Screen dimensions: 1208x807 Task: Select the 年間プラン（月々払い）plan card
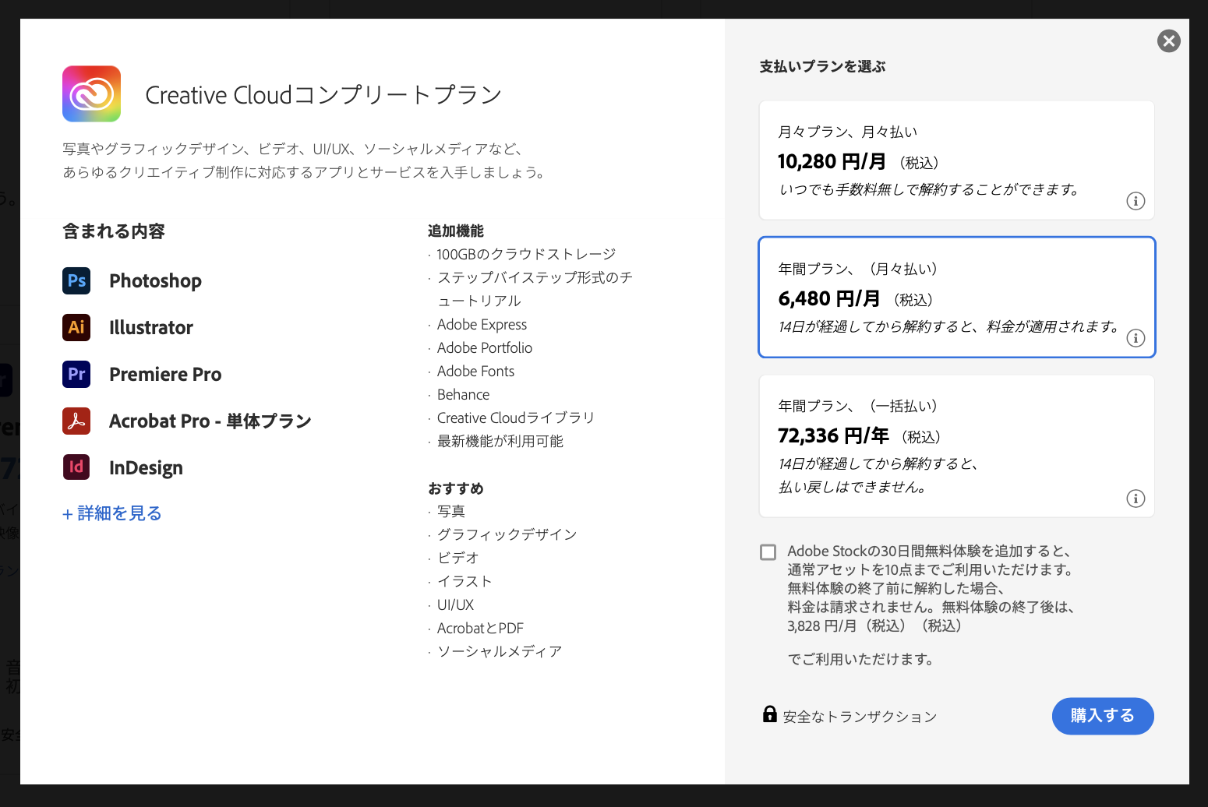tap(957, 298)
